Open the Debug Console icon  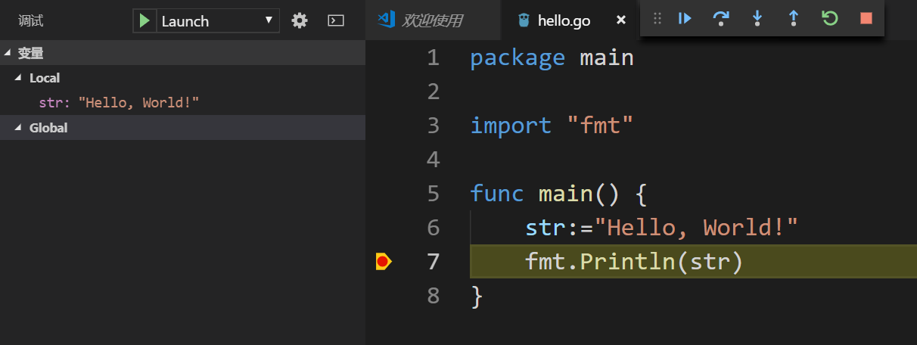[336, 20]
